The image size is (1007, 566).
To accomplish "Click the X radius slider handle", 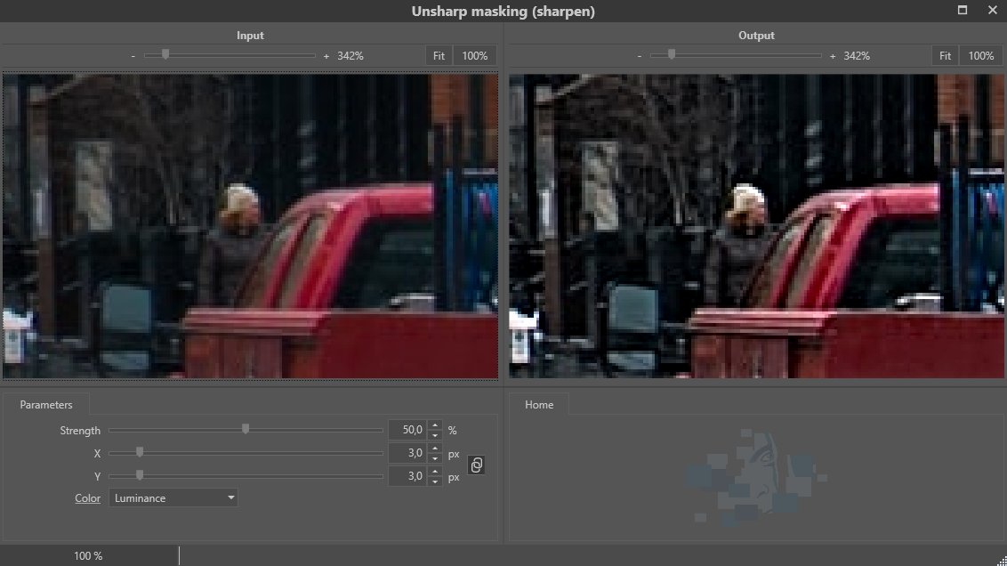I will point(140,452).
